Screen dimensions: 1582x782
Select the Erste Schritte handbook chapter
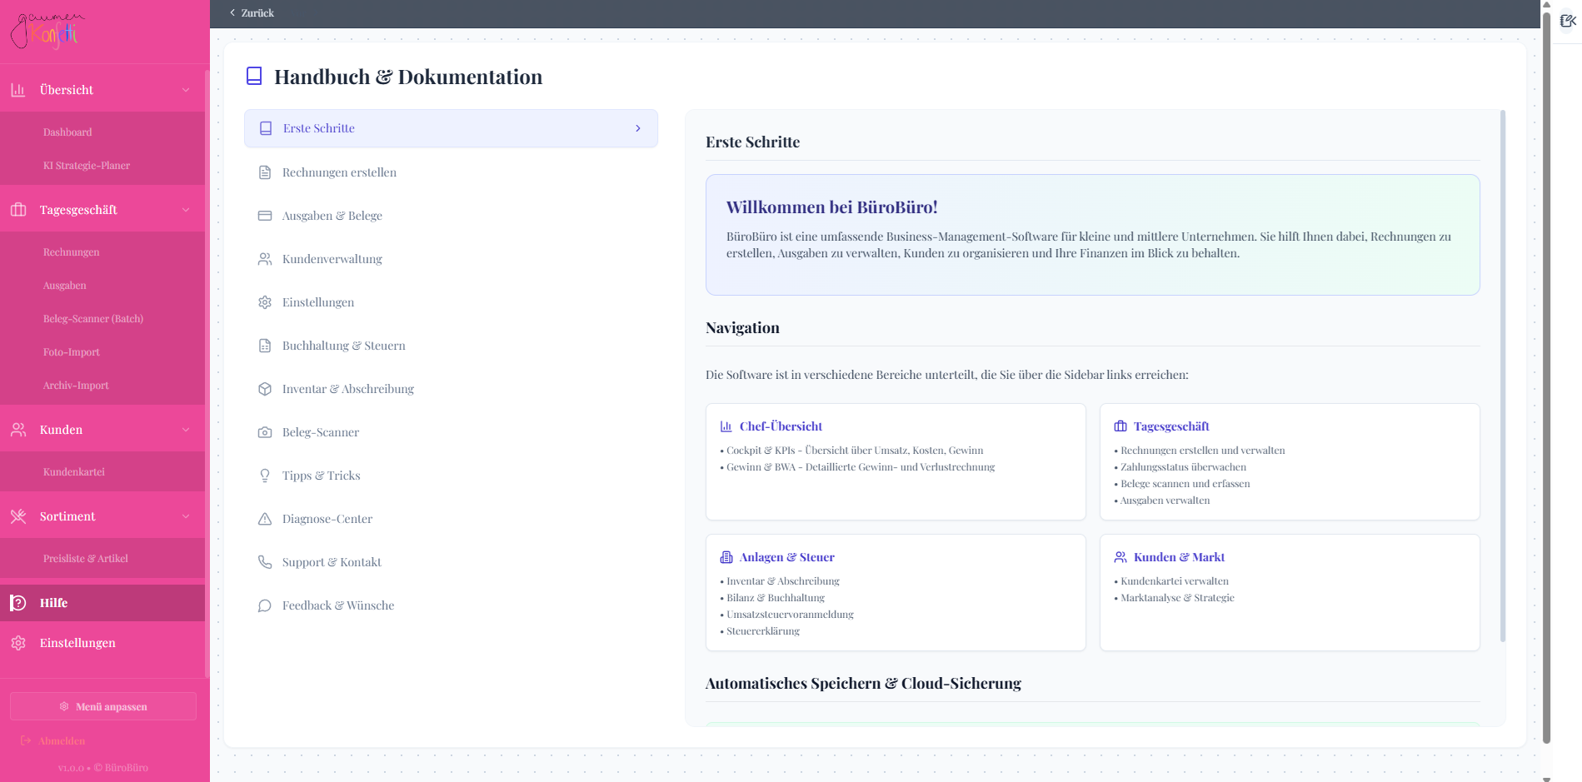451,128
